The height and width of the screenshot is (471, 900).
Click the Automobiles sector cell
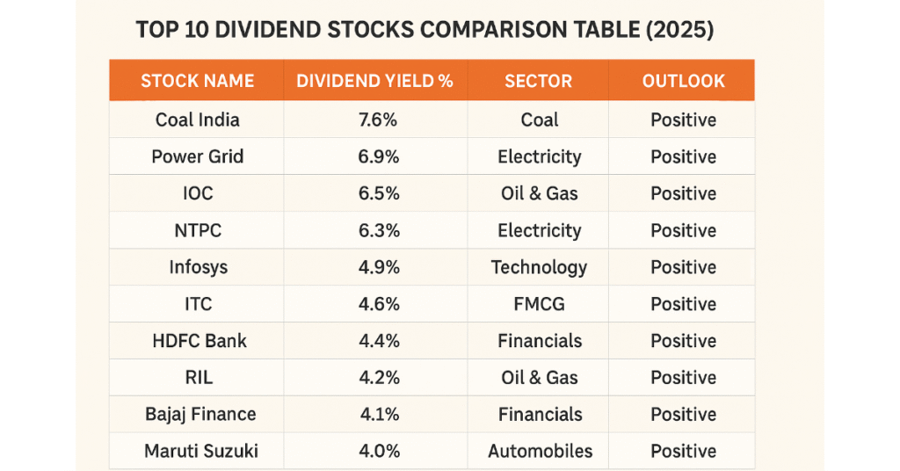(x=540, y=452)
